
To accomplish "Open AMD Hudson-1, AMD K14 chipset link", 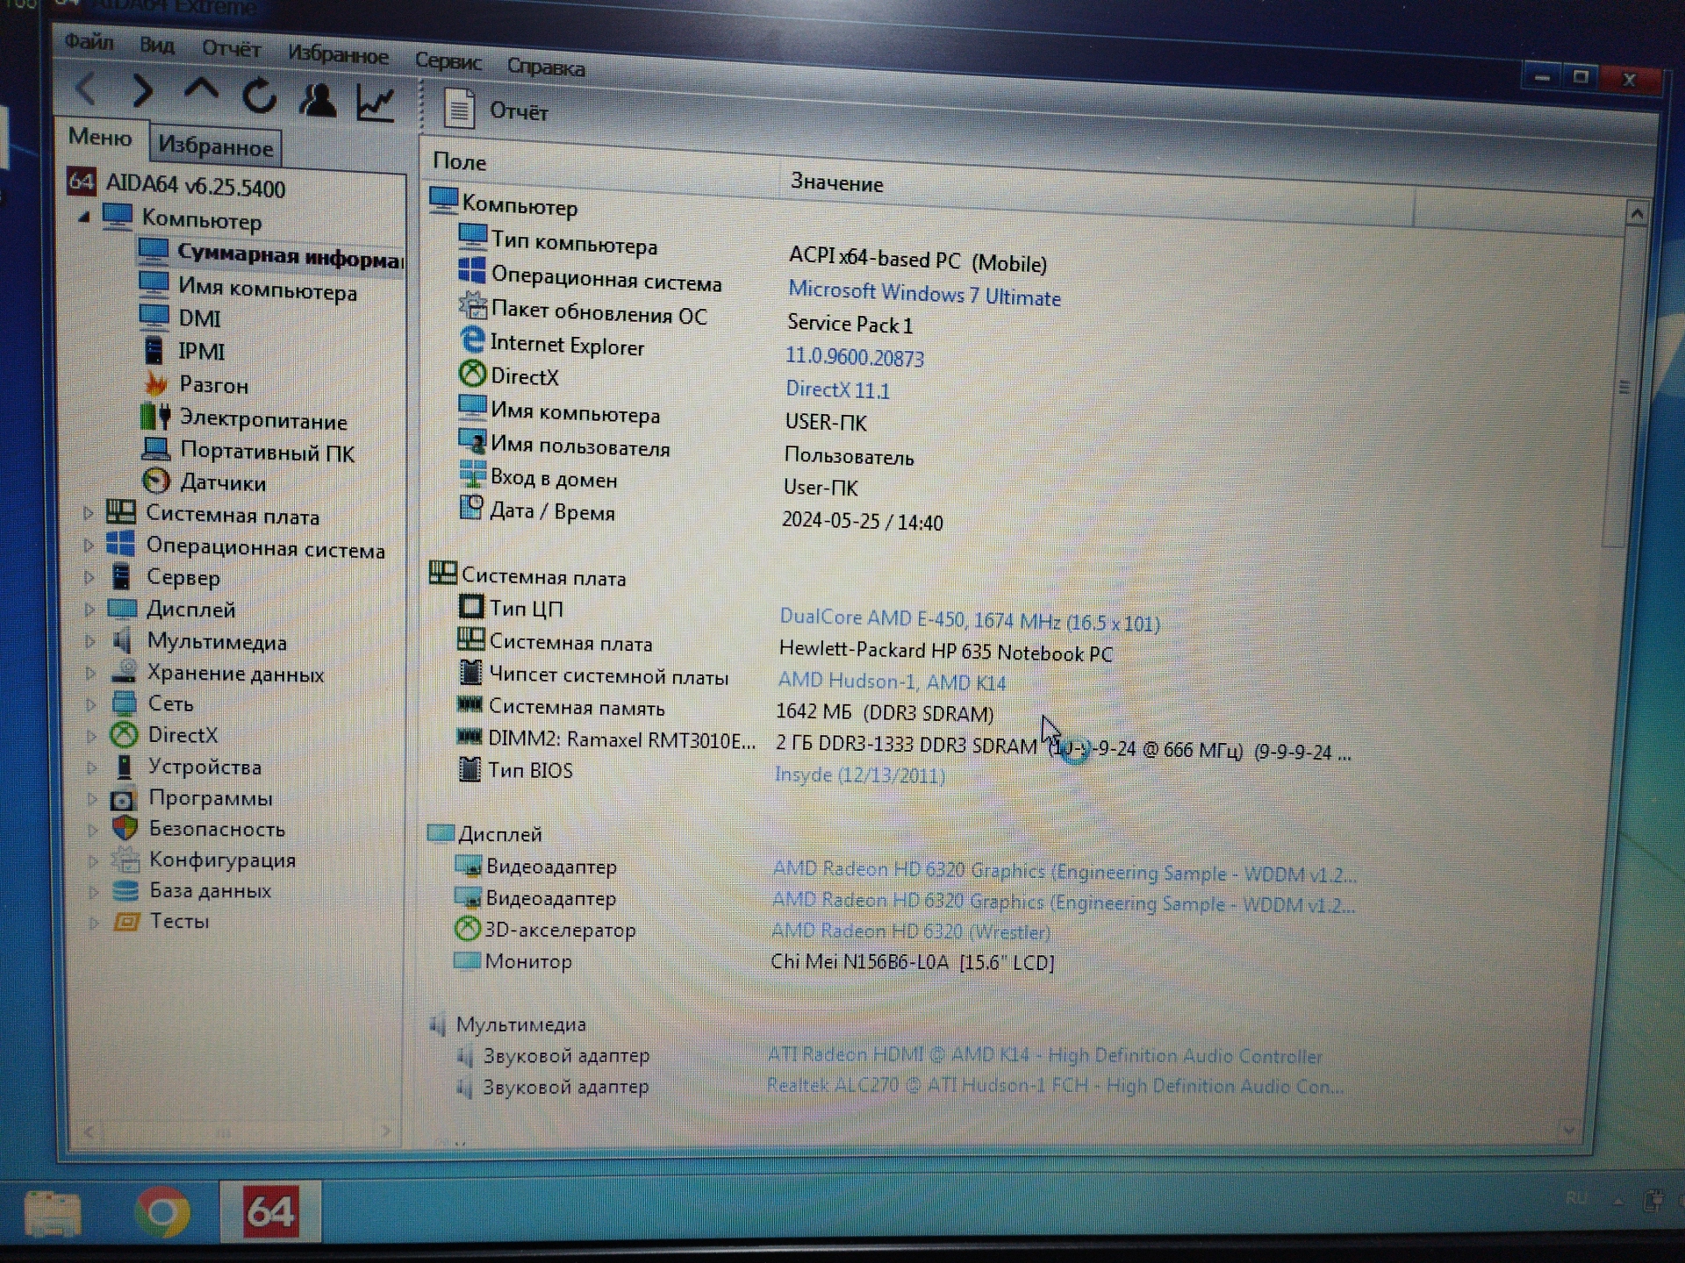I will point(892,681).
